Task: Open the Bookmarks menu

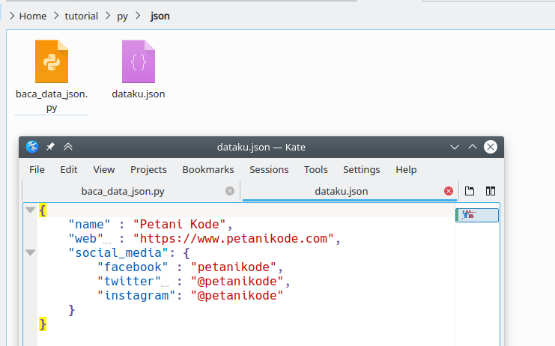Action: 208,170
